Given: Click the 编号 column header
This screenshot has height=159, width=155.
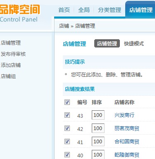Looking at the screenshot, I should (82, 102).
